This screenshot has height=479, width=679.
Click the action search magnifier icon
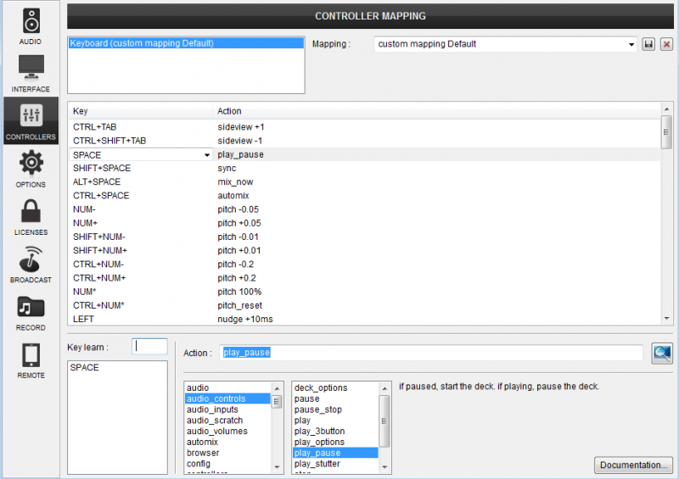[662, 354]
